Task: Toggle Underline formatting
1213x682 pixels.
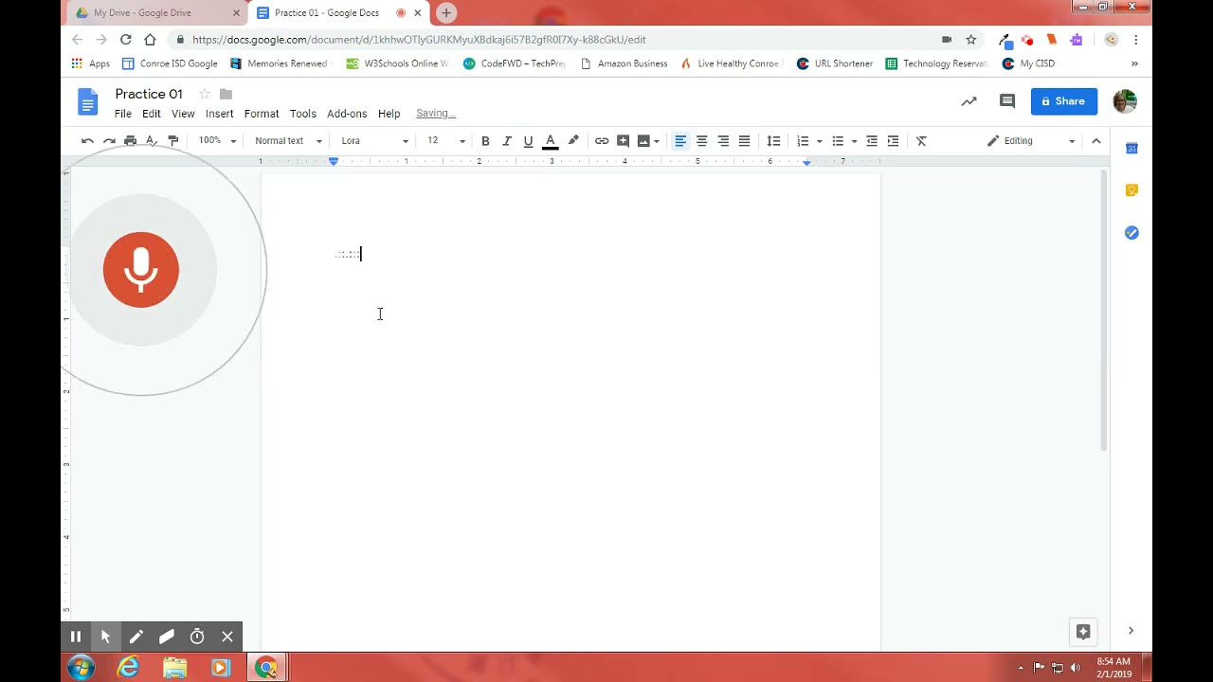Action: 528,141
